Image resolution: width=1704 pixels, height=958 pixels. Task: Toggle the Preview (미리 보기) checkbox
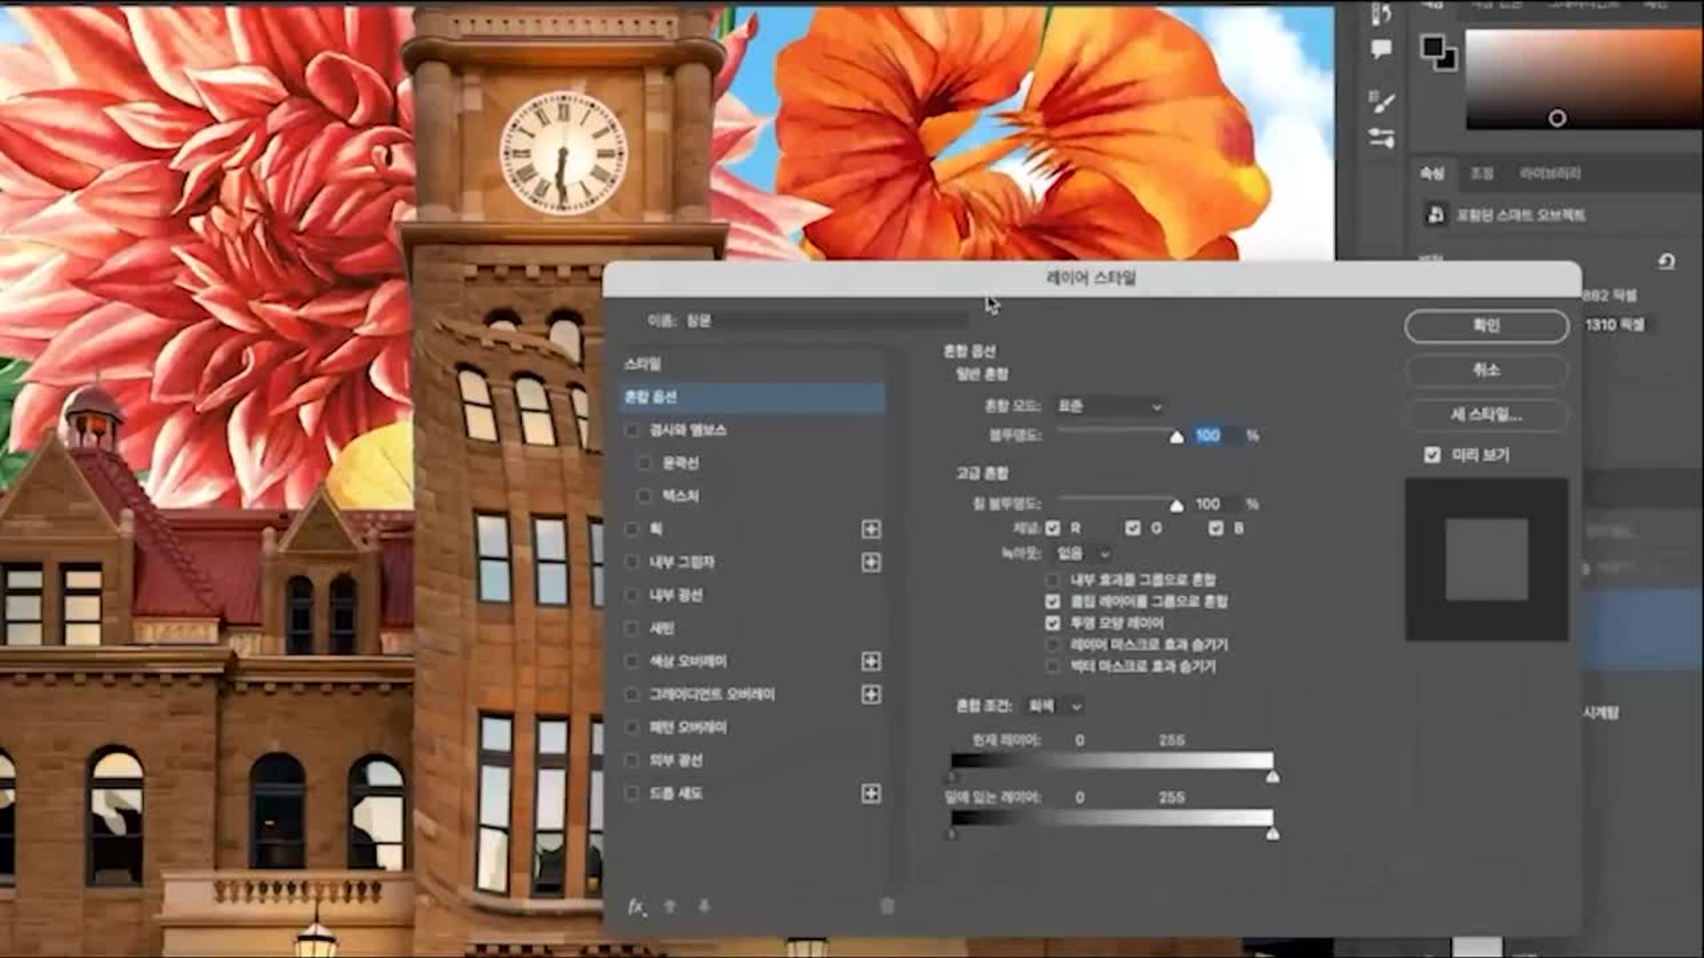(x=1432, y=455)
